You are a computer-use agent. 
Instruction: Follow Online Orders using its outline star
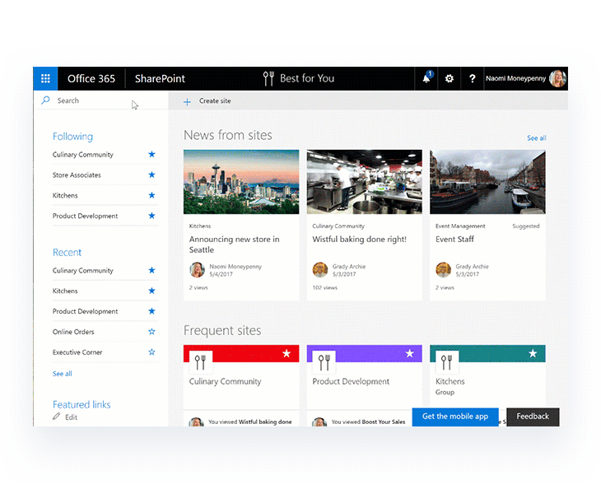(x=151, y=332)
